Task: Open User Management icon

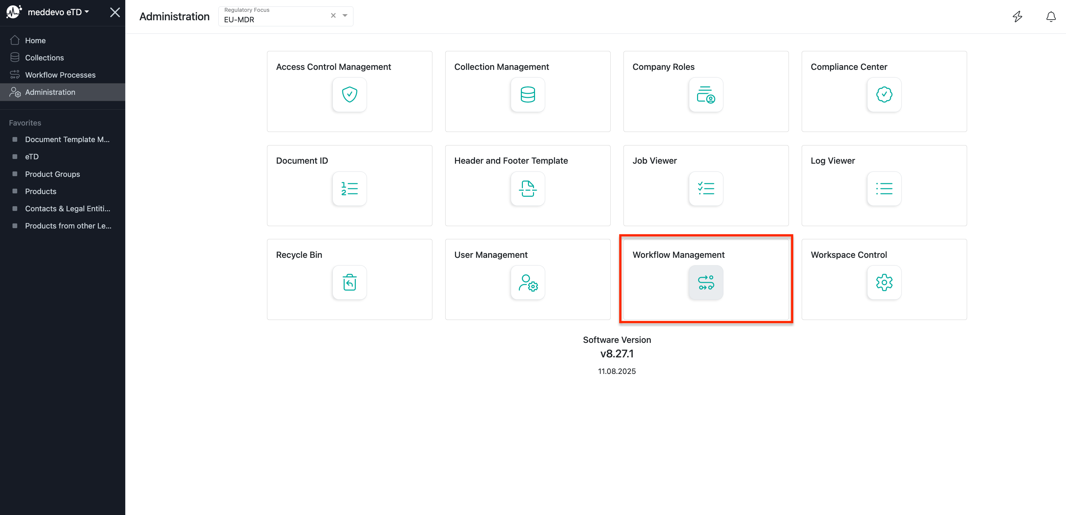Action: pos(528,282)
